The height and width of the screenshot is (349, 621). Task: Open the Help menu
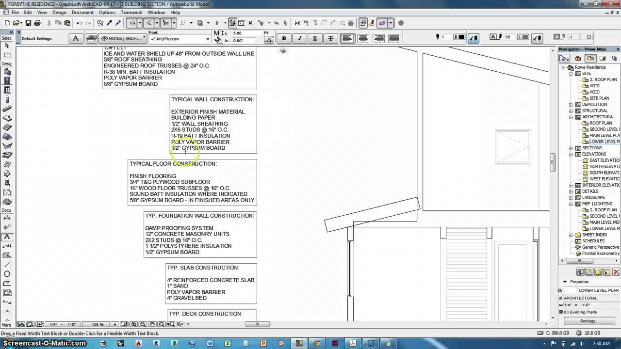point(175,12)
